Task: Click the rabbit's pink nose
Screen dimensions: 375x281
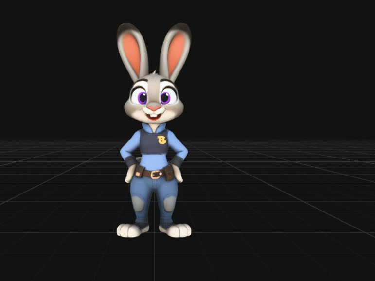Action: (154, 108)
